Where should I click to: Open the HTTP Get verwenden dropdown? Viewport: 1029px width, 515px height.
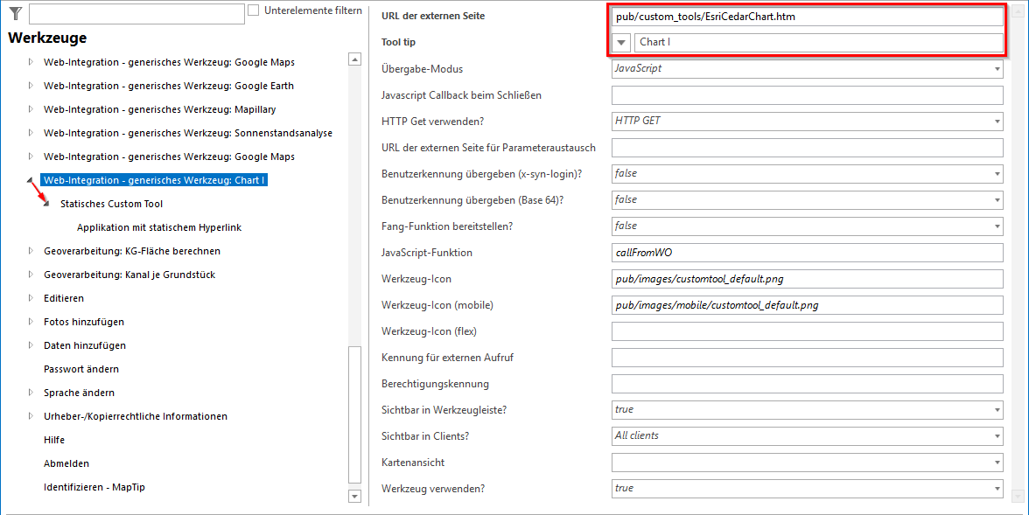(x=996, y=122)
